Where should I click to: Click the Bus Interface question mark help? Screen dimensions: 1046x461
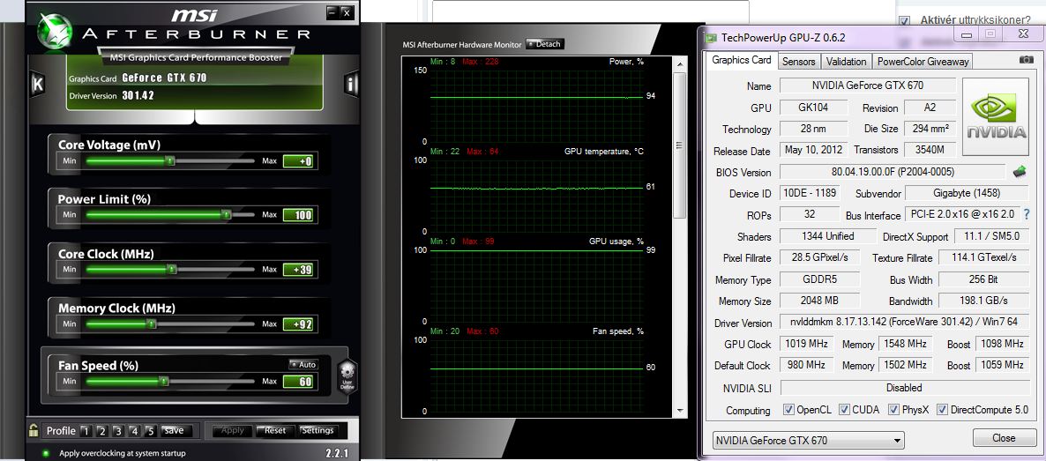(1026, 215)
